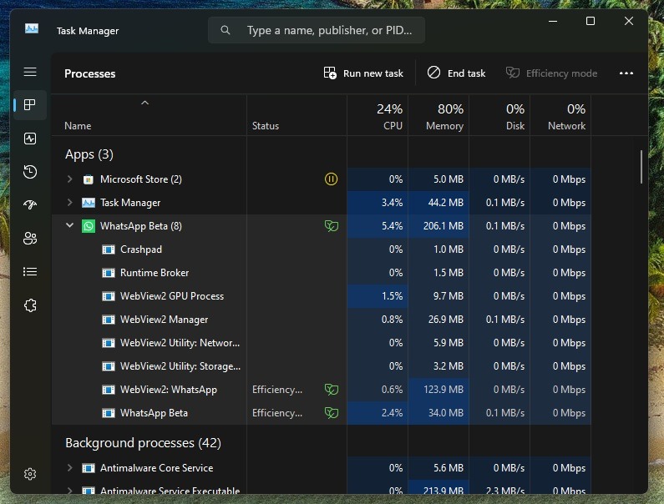Viewport: 664px width, 504px height.
Task: Expand the Task Manager process group
Action: (x=70, y=203)
